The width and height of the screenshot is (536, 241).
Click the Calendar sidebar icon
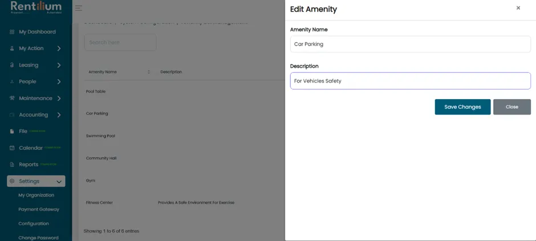point(12,148)
